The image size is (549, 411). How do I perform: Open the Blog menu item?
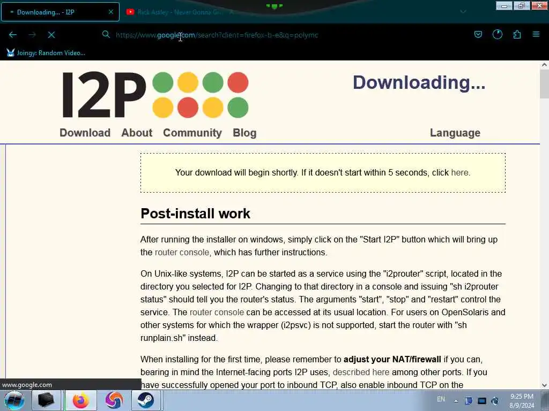tap(244, 133)
